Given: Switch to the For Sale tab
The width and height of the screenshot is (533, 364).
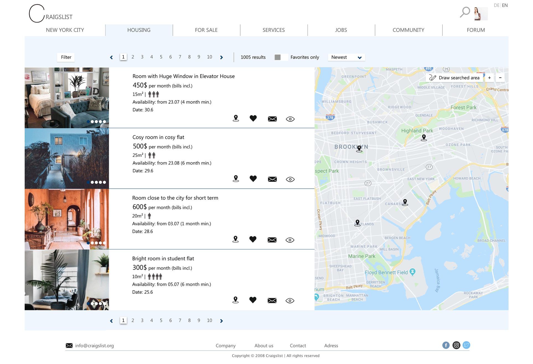Looking at the screenshot, I should coord(206,30).
